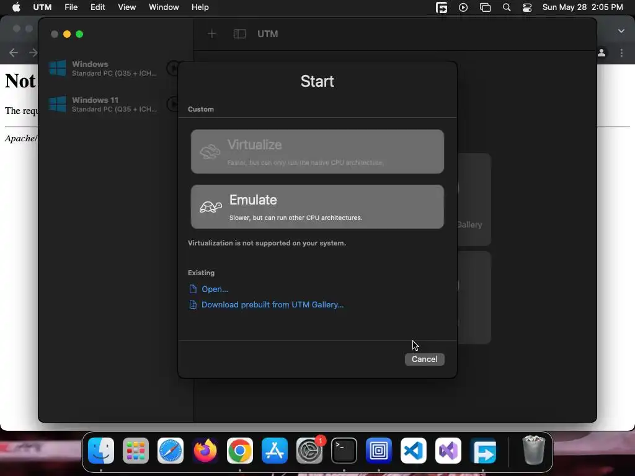Open the blue arrow remote app in dock

[483, 451]
